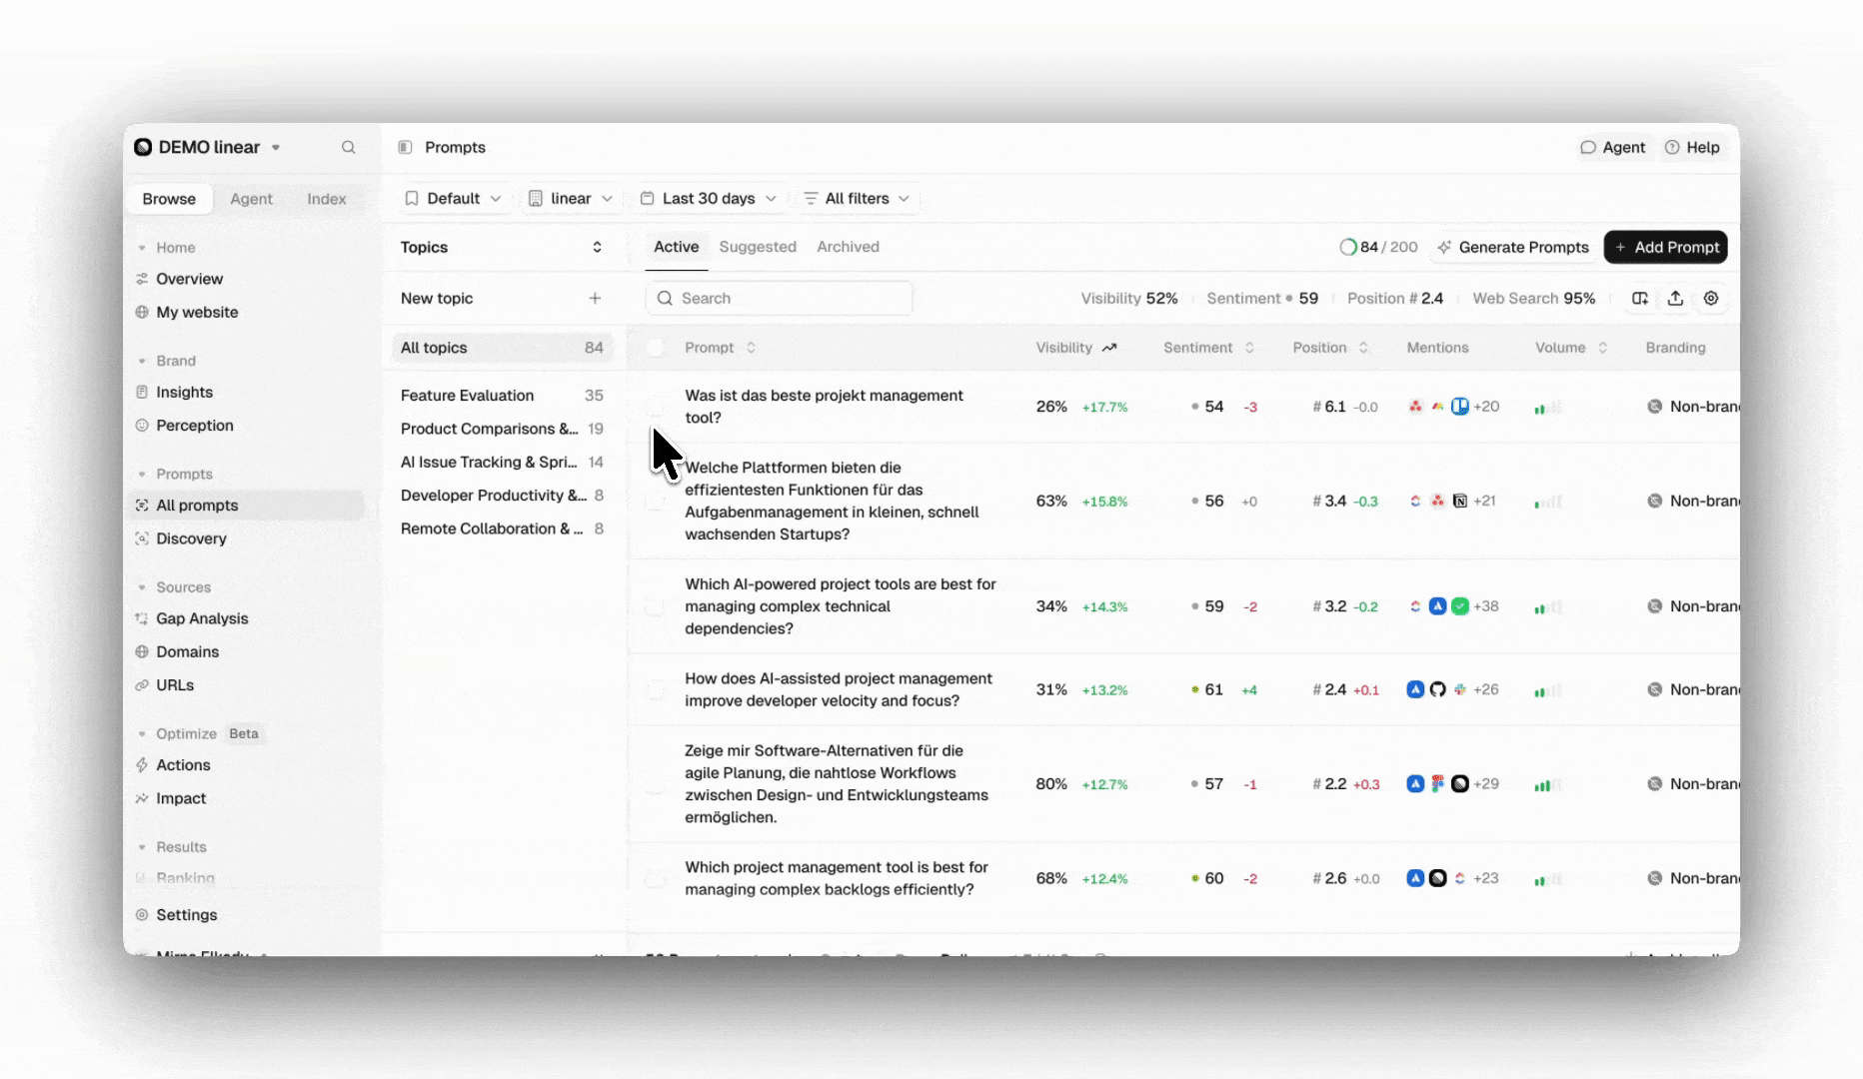Screen dimensions: 1863x1079
Task: Click the Gap Analysis sidebar icon
Action: pos(142,618)
